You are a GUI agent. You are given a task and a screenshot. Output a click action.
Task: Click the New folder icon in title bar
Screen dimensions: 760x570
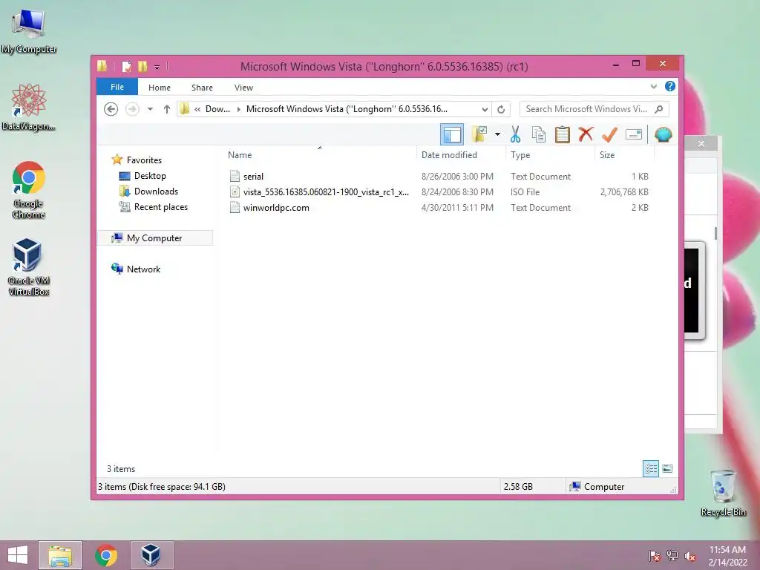coord(142,66)
